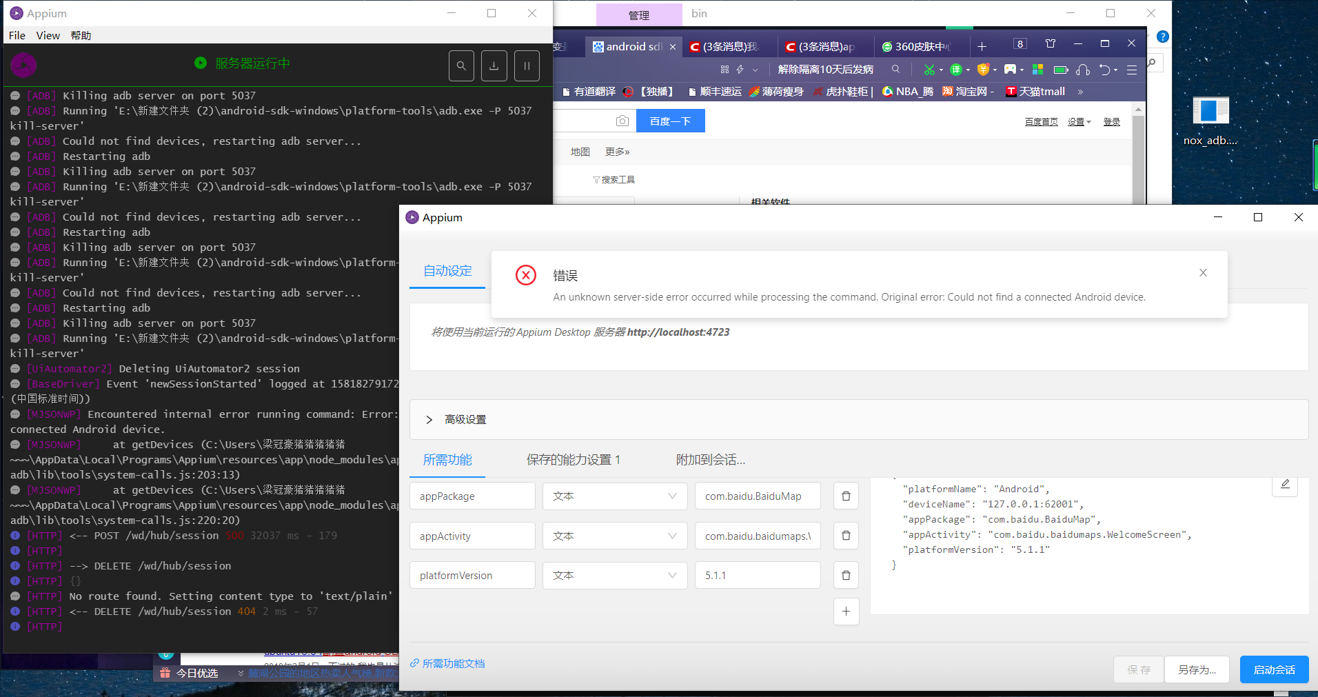Open the search logs magnifier in Appium server
Viewport: 1318px width, 697px height.
[x=461, y=66]
